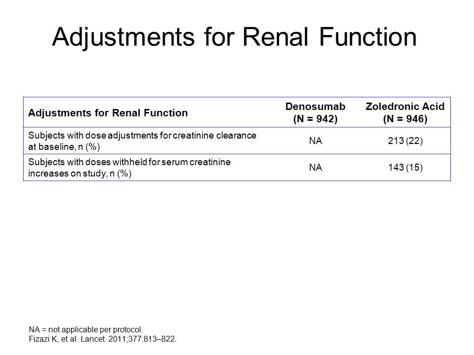Viewport: 474px width, 355px height.
Task: Click the NA cell in the doses withheld row
Action: click(x=316, y=168)
